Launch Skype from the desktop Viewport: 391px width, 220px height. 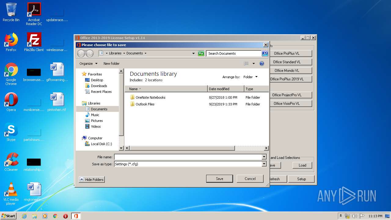point(11,132)
